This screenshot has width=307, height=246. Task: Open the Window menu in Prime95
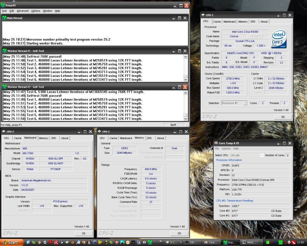point(48,11)
